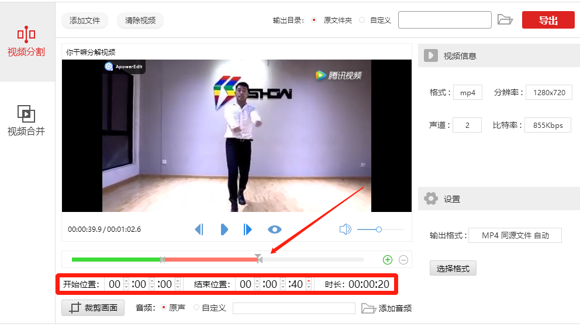Click the 清除视频 button
580x327 pixels.
[x=140, y=20]
